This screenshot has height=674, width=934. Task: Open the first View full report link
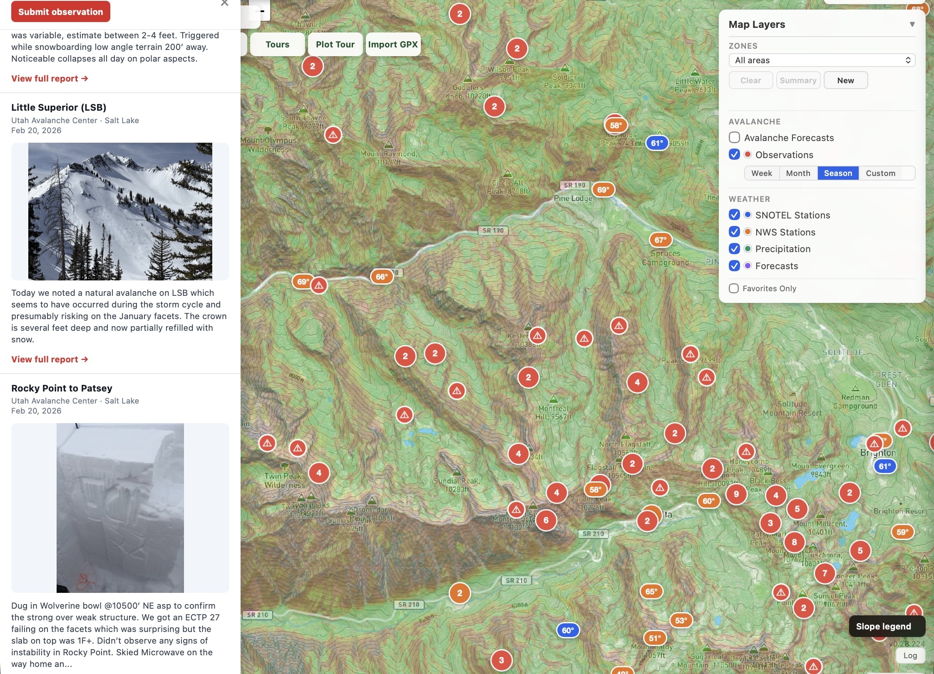(x=50, y=79)
